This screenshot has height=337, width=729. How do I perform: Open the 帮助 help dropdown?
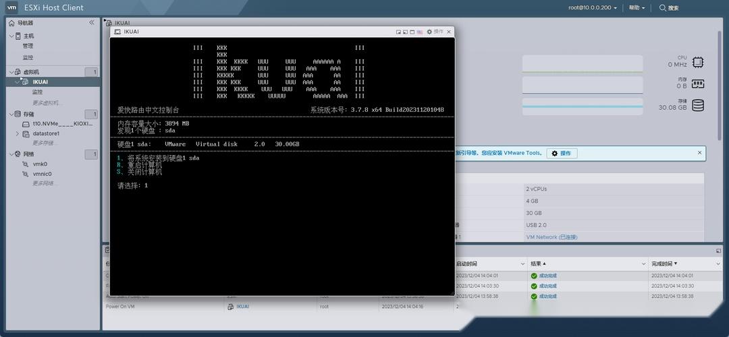coord(637,8)
